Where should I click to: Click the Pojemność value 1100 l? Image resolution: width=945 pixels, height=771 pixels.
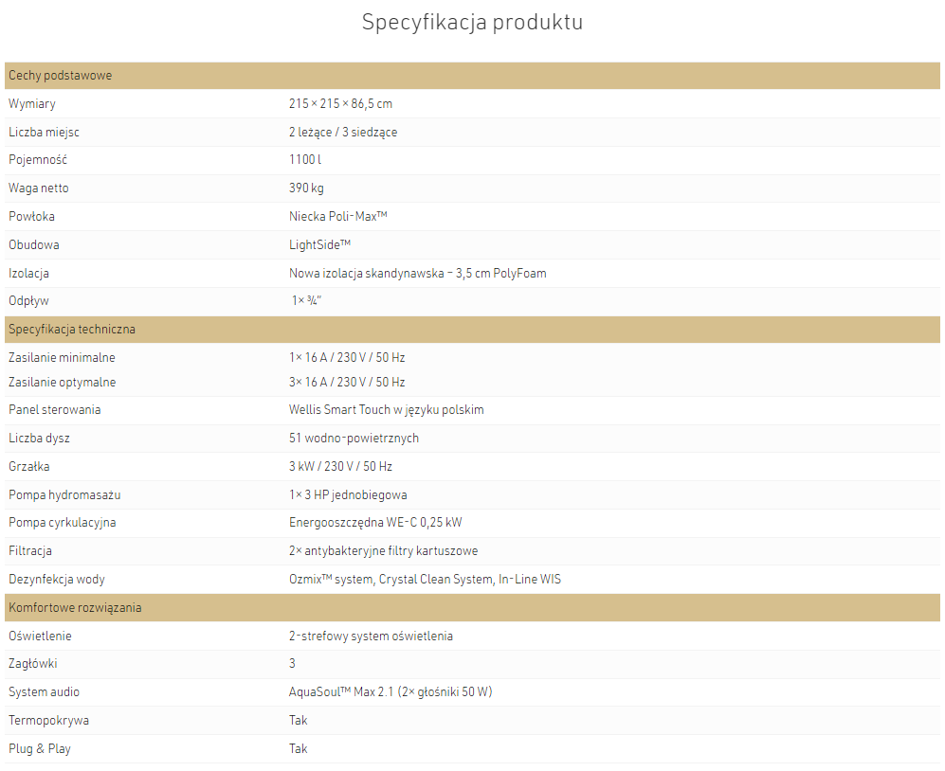coord(304,159)
